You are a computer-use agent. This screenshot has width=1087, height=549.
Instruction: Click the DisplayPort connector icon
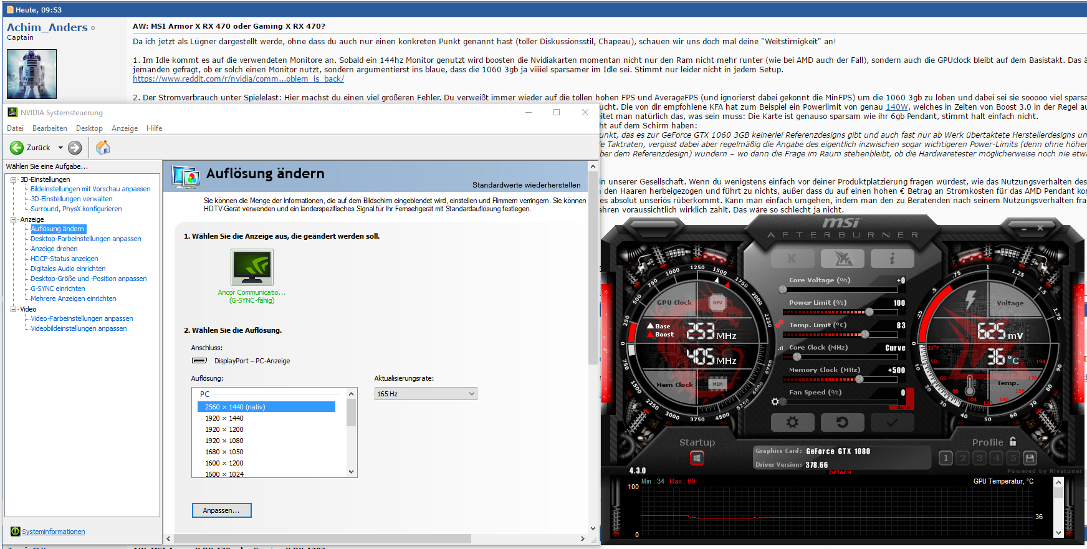199,361
